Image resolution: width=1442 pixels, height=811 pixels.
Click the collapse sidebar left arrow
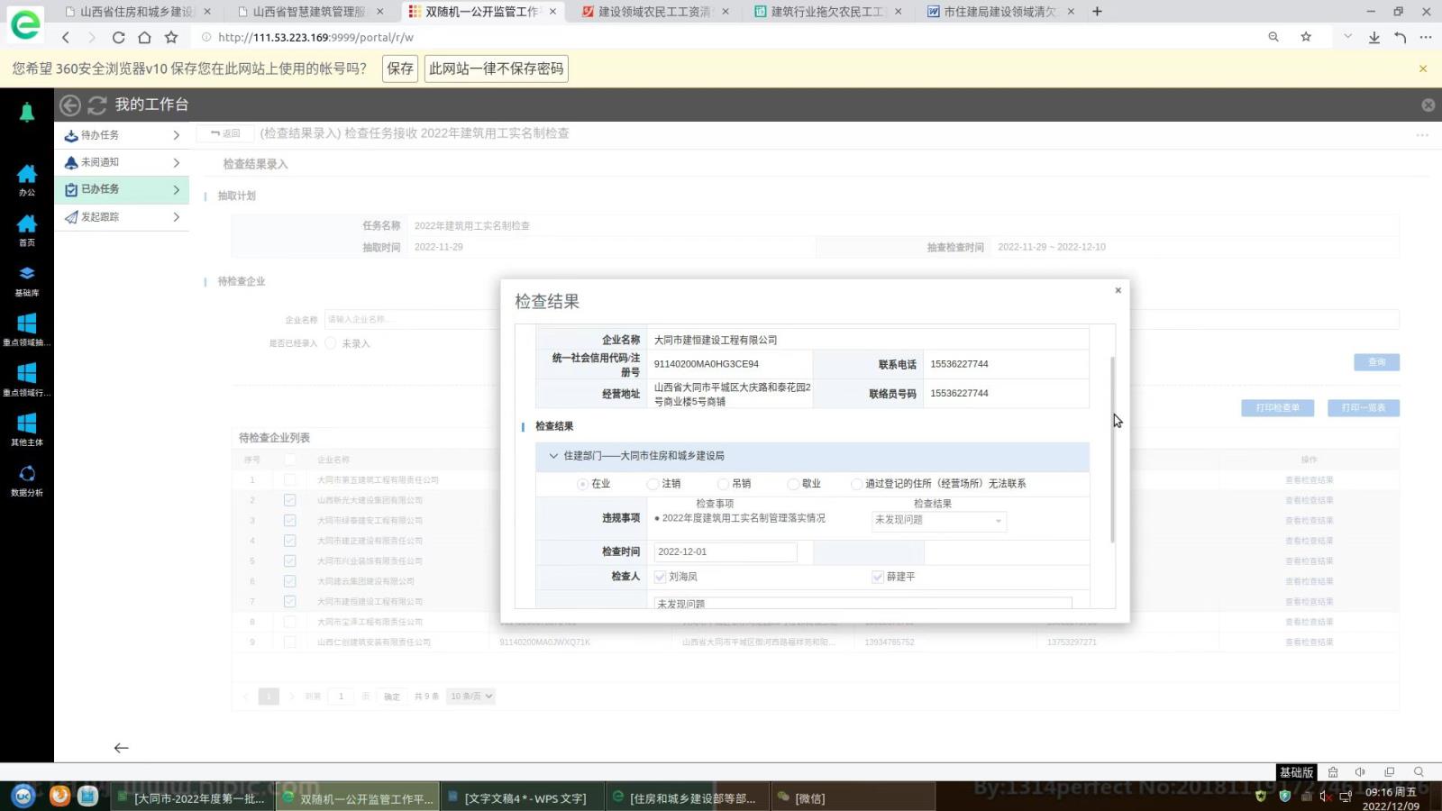coord(121,748)
